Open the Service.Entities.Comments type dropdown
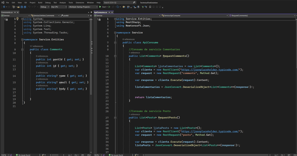The image size is (297, 156). [45, 16]
